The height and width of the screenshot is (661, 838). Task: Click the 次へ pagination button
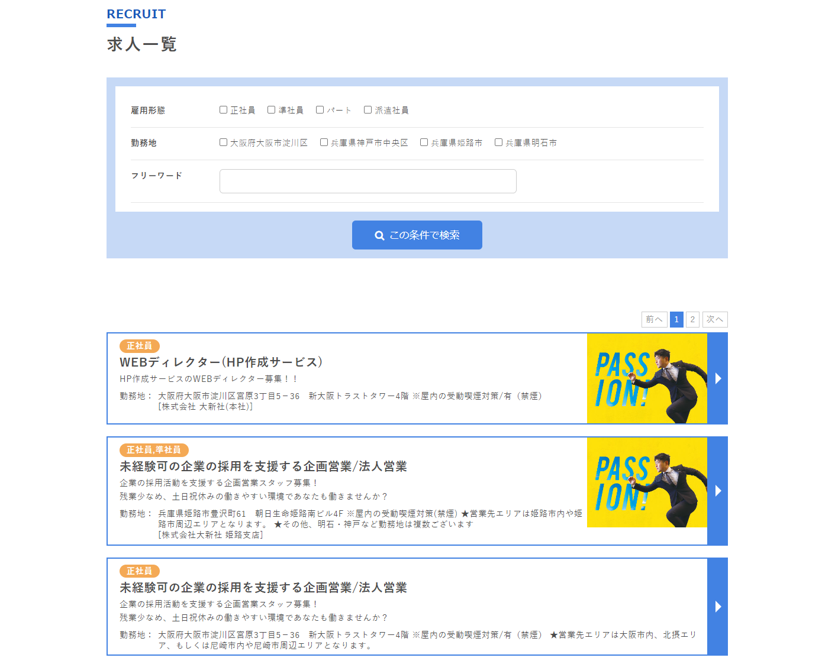[715, 319]
